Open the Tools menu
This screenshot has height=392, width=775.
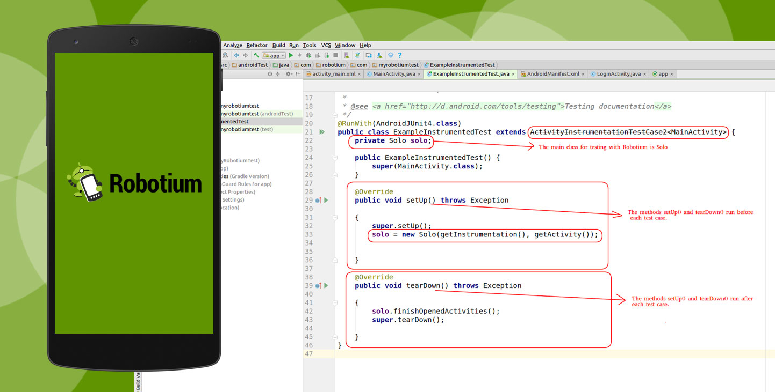(310, 45)
